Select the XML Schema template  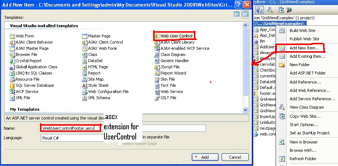pos(96,98)
